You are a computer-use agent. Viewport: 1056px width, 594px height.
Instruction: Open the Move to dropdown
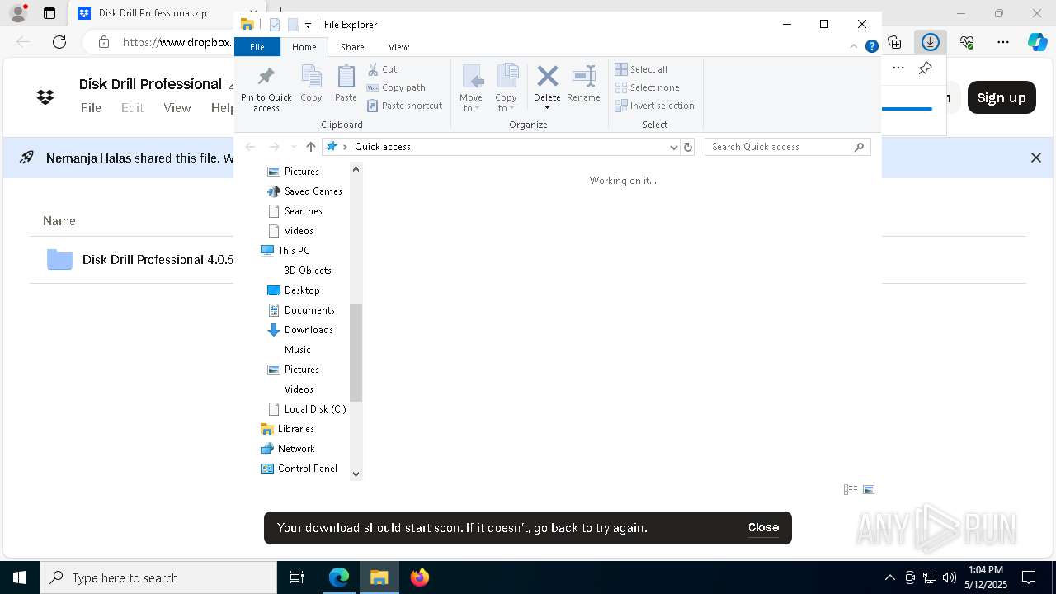tap(471, 88)
